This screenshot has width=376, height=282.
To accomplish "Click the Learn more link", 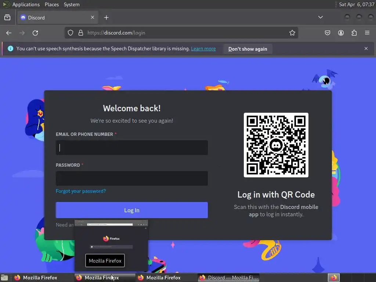I will click(203, 49).
